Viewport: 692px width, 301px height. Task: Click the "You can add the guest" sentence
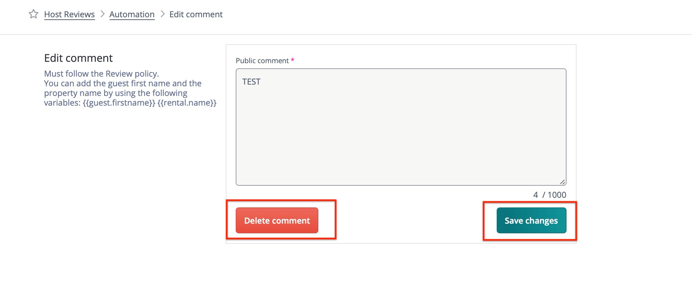point(123,84)
